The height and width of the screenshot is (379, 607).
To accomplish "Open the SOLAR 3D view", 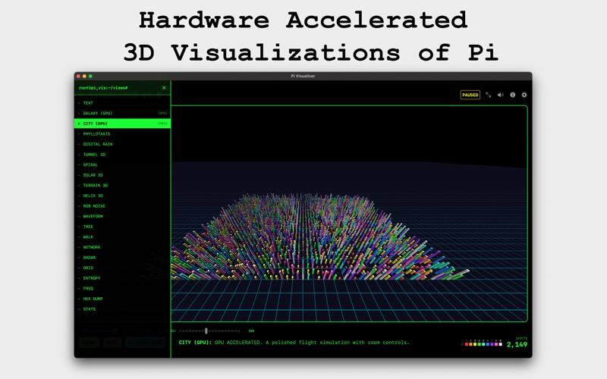I will tap(122, 175).
